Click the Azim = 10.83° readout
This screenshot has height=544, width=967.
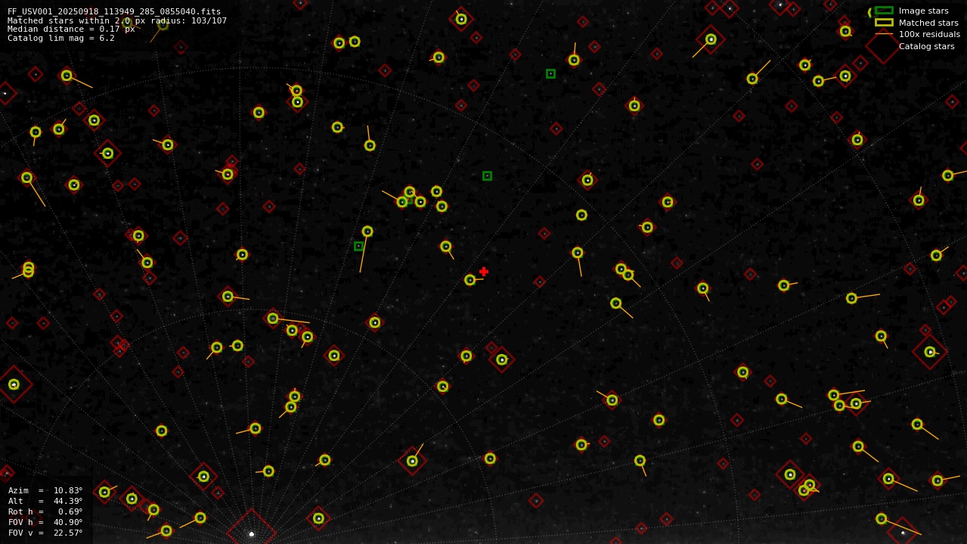45,490
